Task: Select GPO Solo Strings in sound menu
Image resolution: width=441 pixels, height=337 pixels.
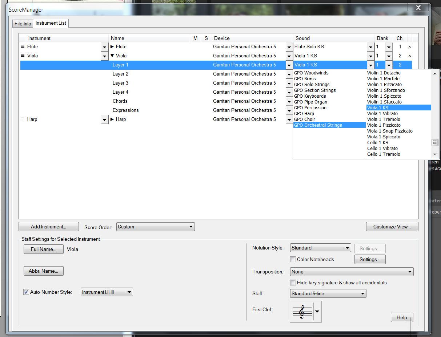Action: (312, 85)
